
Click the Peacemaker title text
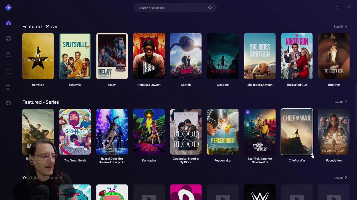click(223, 161)
